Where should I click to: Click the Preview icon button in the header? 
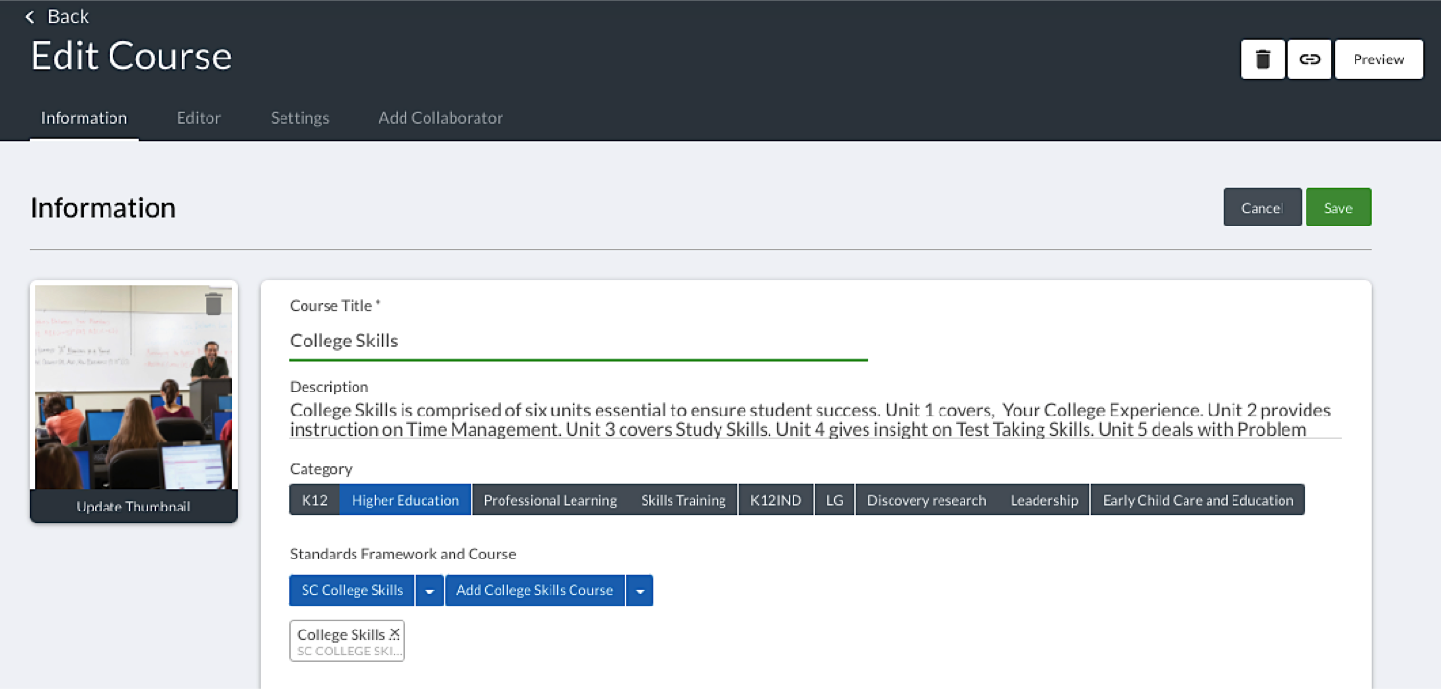click(x=1379, y=59)
